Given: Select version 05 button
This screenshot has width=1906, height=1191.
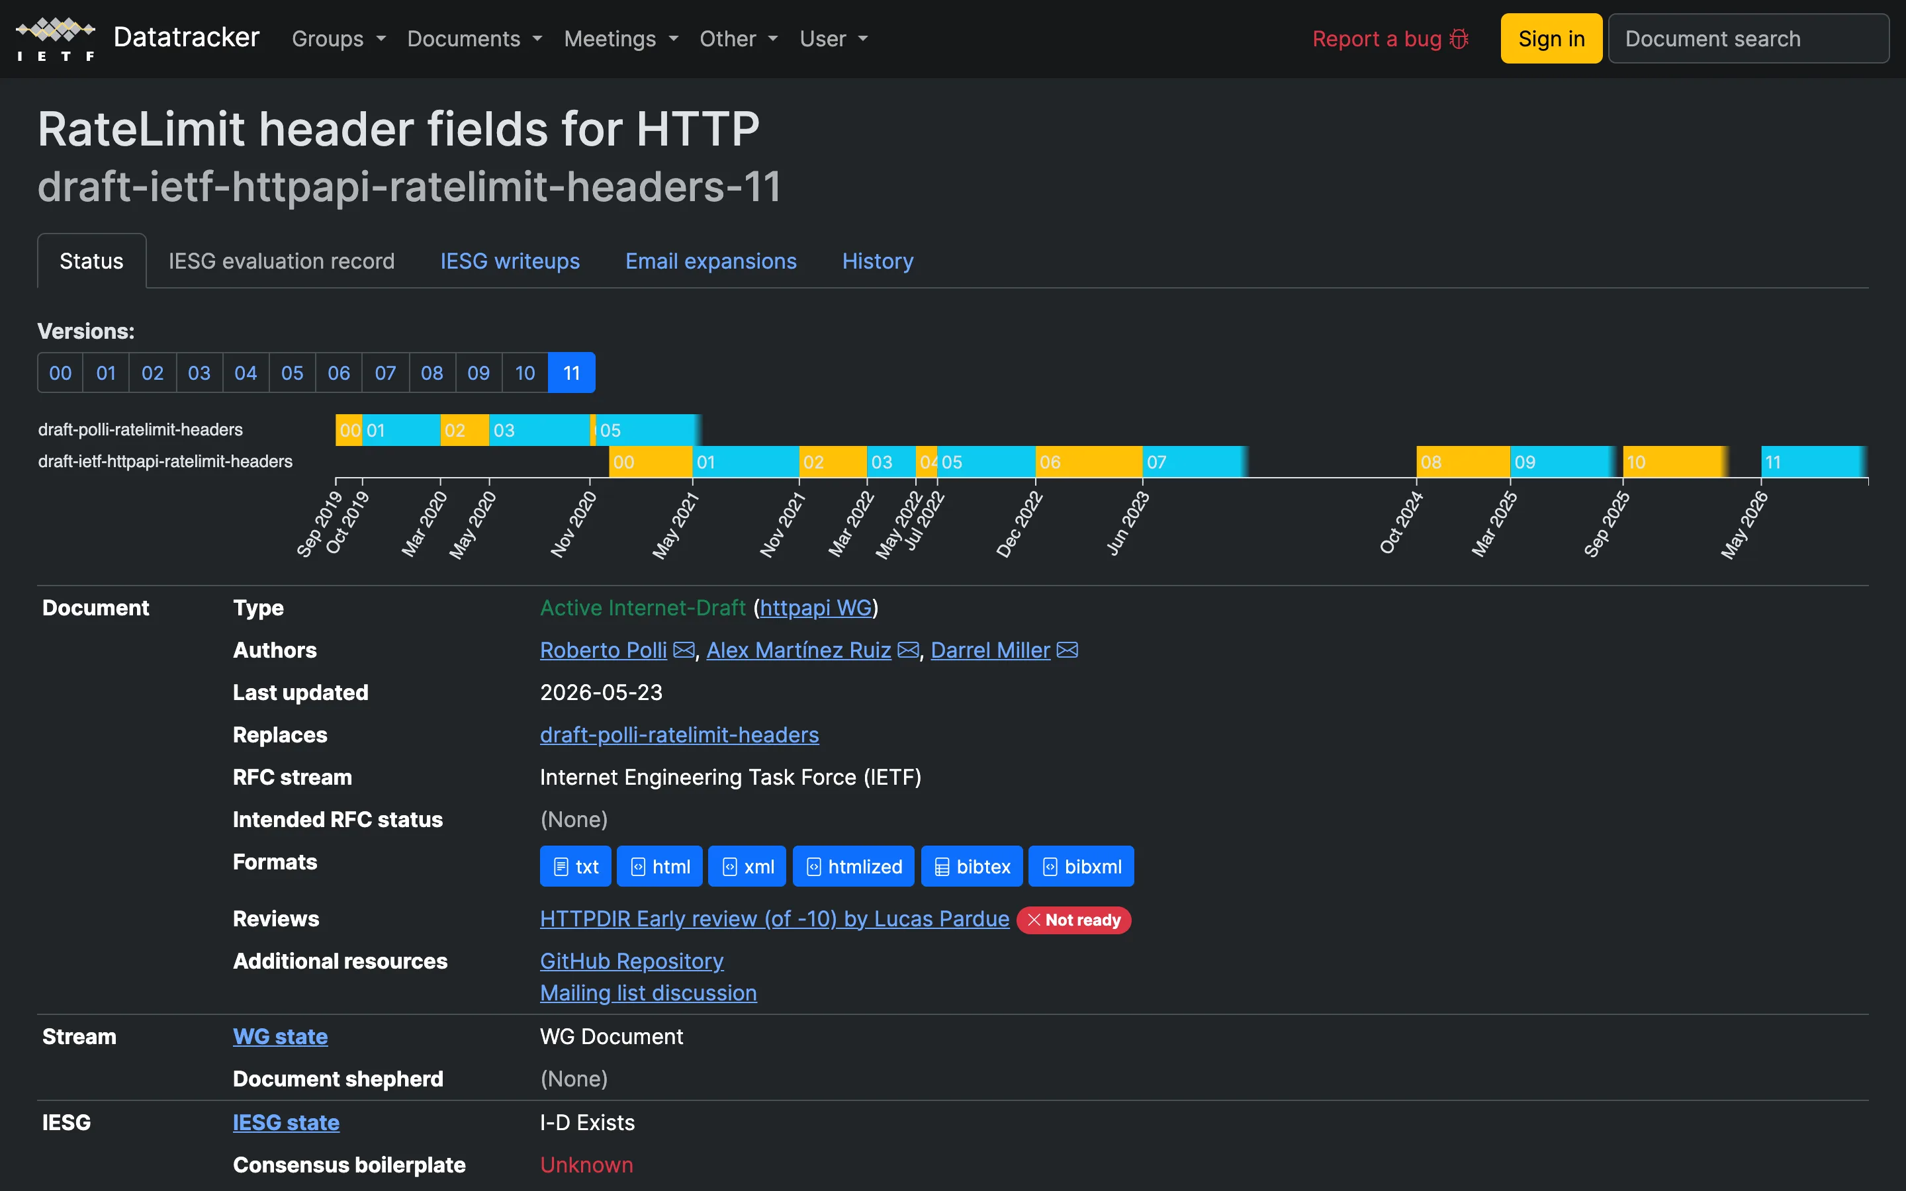Looking at the screenshot, I should click(293, 373).
